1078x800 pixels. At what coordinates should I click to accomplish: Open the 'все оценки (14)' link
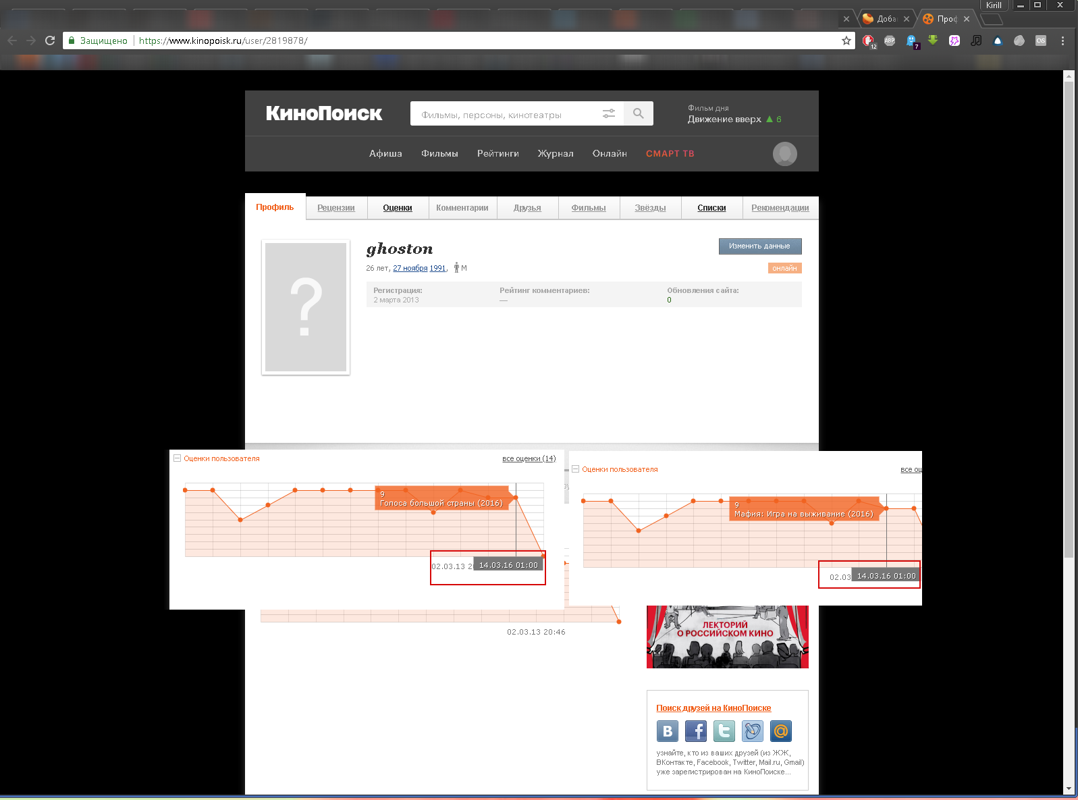pyautogui.click(x=529, y=458)
